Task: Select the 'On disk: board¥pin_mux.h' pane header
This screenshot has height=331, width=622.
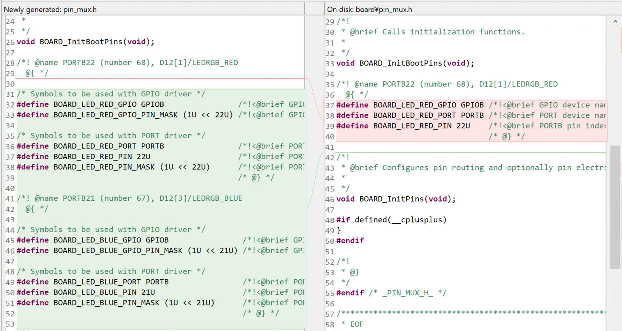Action: [369, 9]
